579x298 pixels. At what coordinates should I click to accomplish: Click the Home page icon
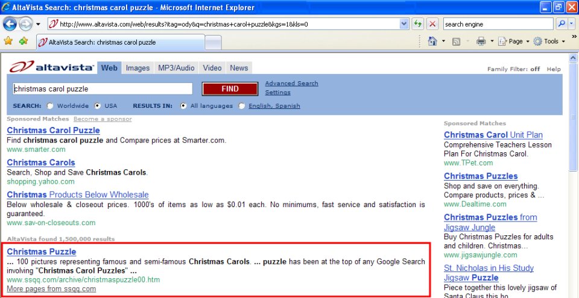click(432, 42)
